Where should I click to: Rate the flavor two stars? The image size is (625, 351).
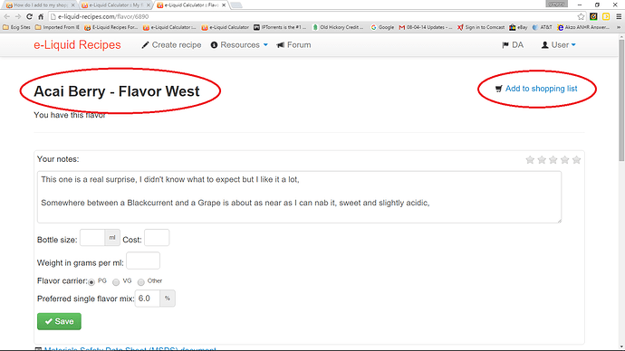(542, 160)
